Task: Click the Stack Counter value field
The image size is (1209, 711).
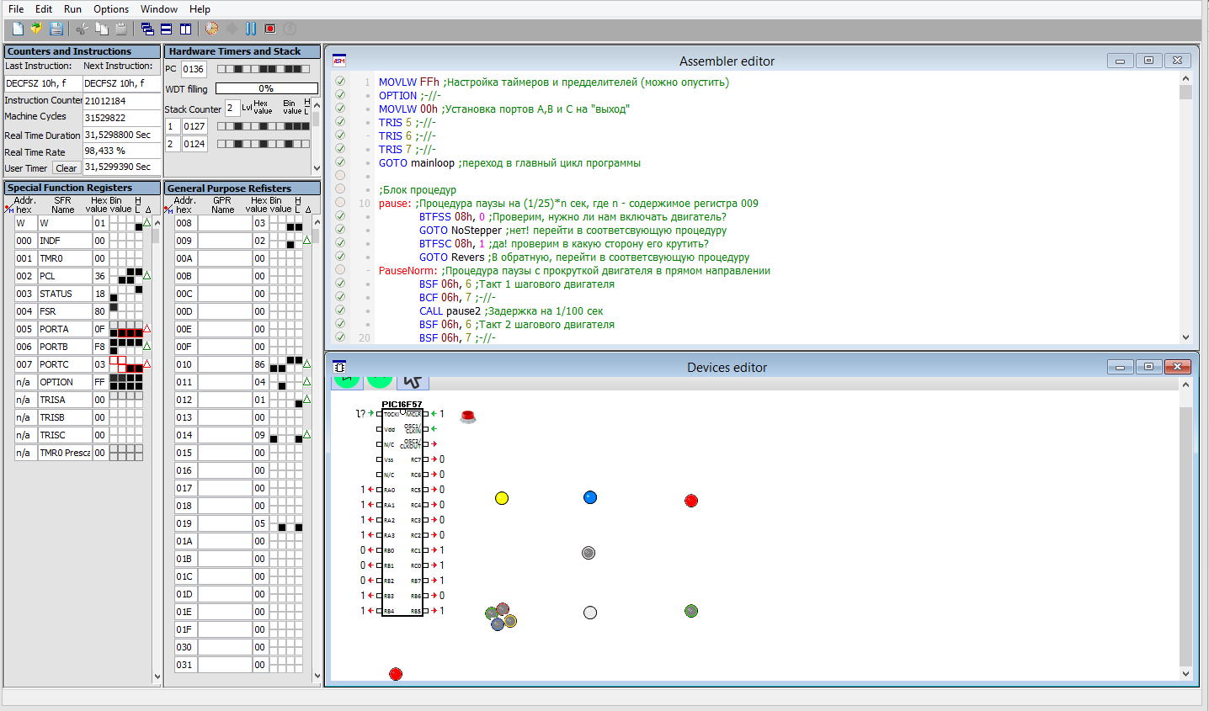Action: 232,108
